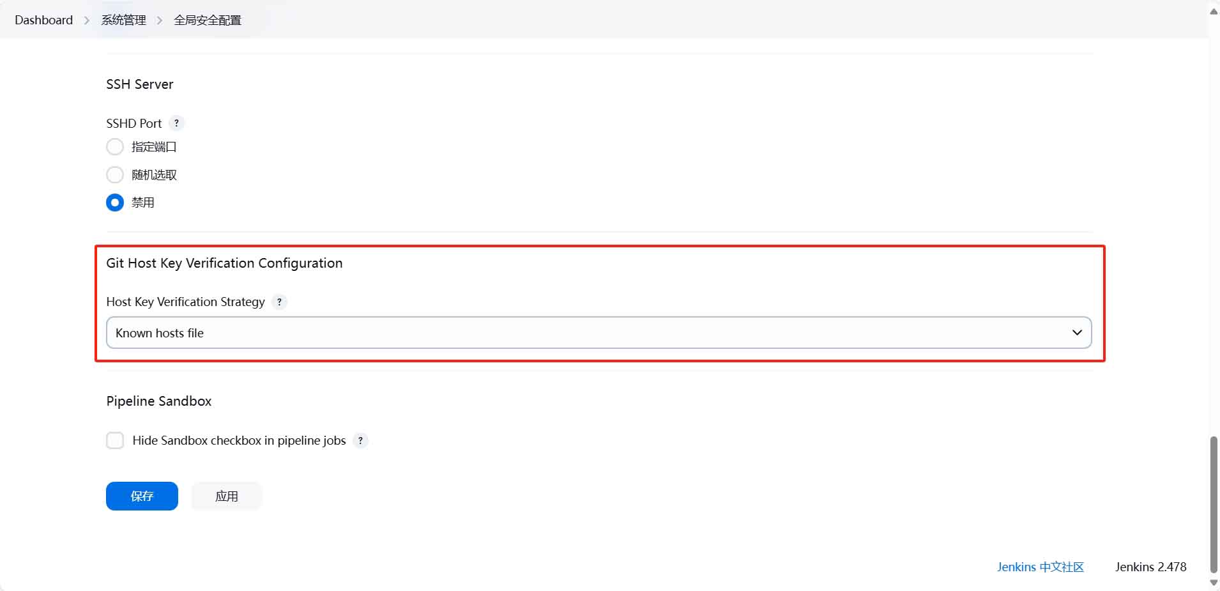
Task: Select the 随机选取 radio option
Action: point(115,174)
